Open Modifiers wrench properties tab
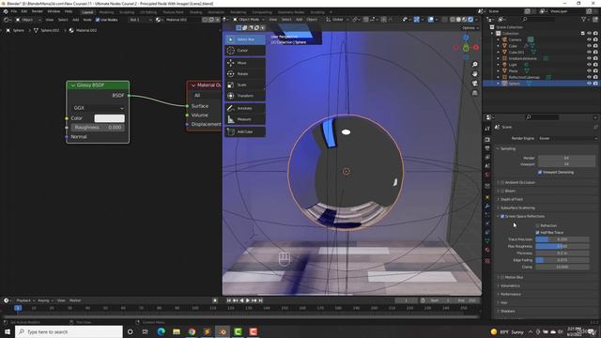The height and width of the screenshot is (338, 601). [x=487, y=207]
